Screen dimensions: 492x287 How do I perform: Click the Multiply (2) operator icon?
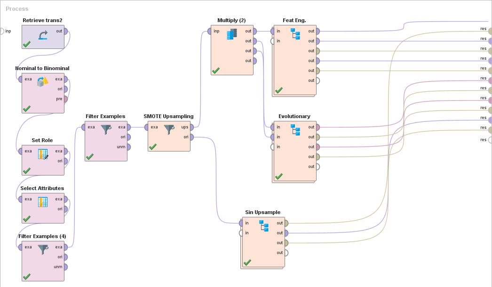click(x=232, y=34)
